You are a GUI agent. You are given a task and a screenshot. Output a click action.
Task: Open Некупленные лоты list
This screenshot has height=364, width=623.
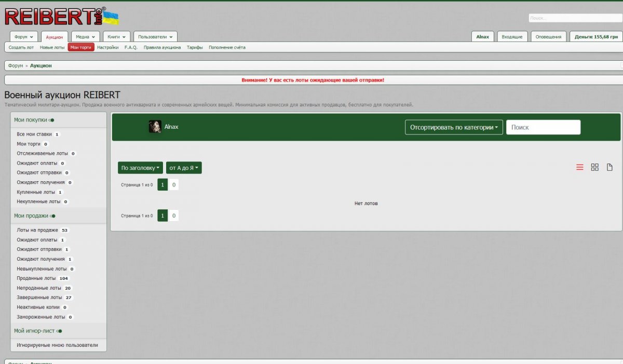point(38,201)
